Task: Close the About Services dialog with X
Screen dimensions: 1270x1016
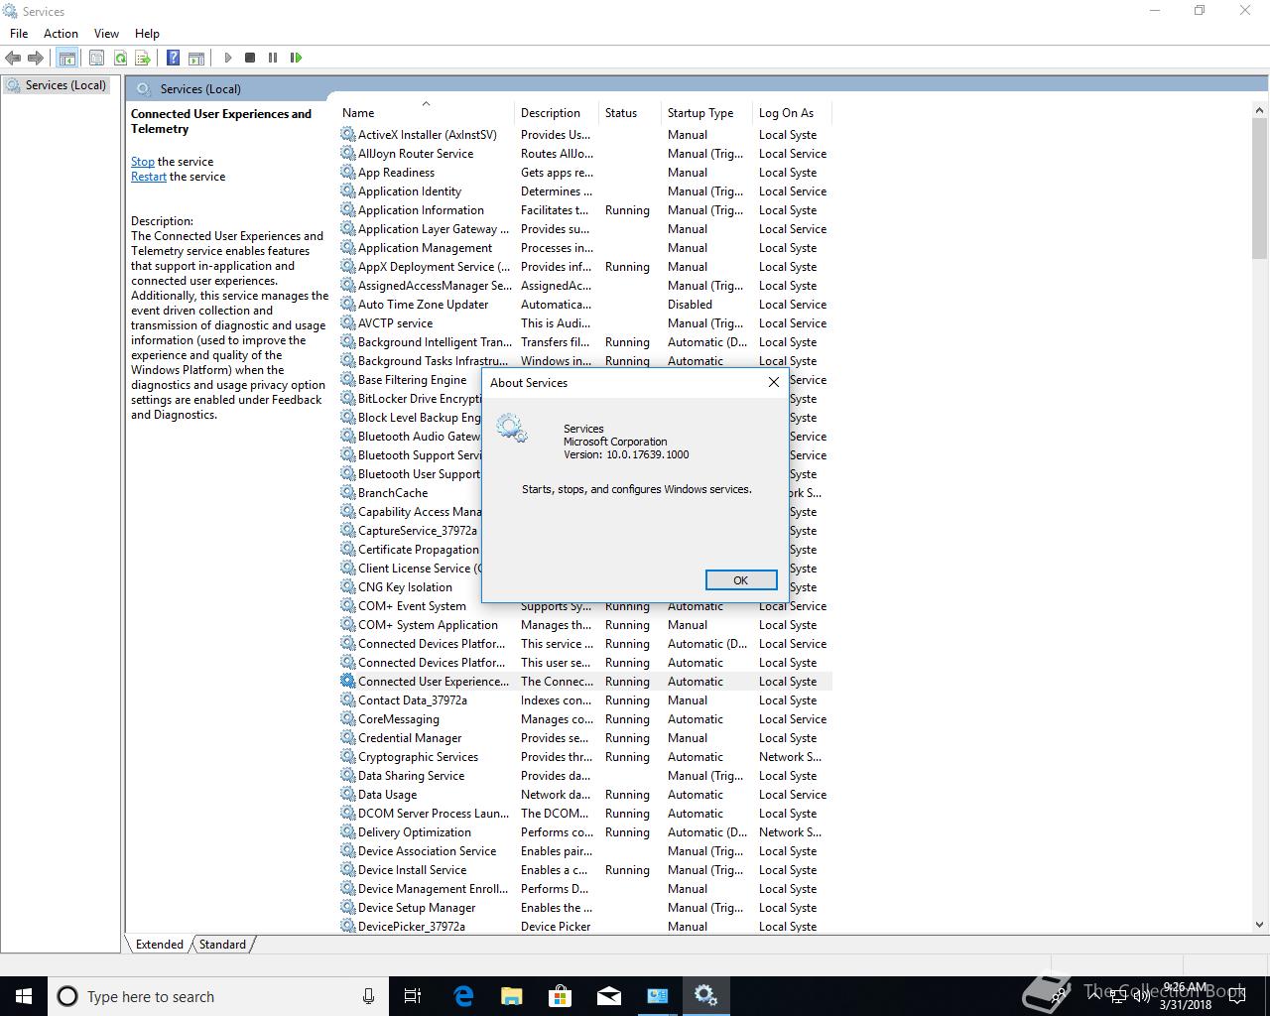Action: pos(774,382)
